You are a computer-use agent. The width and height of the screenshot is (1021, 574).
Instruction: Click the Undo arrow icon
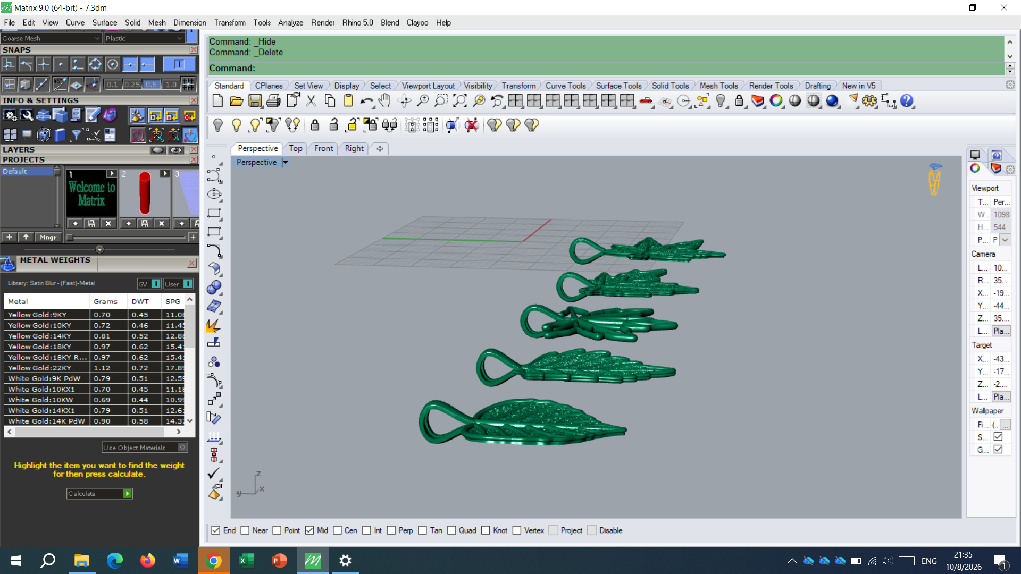click(x=366, y=101)
